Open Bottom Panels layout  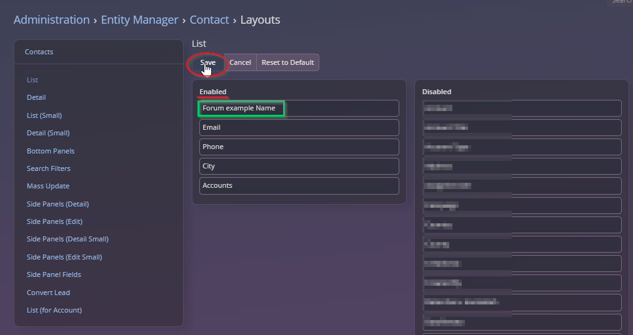tap(51, 151)
